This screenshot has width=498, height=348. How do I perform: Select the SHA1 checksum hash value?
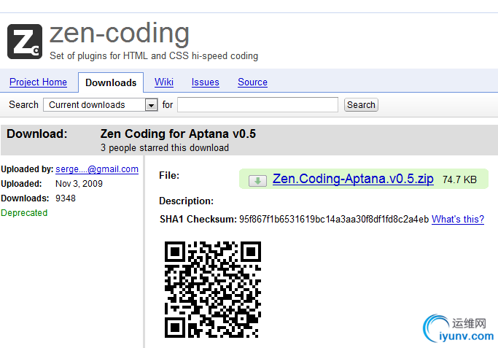[x=334, y=220]
